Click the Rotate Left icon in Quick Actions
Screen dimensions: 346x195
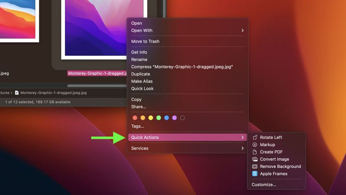(x=255, y=137)
